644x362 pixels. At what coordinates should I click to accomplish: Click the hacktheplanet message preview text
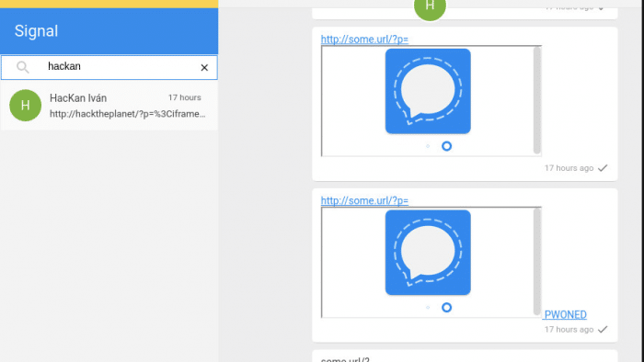click(127, 114)
